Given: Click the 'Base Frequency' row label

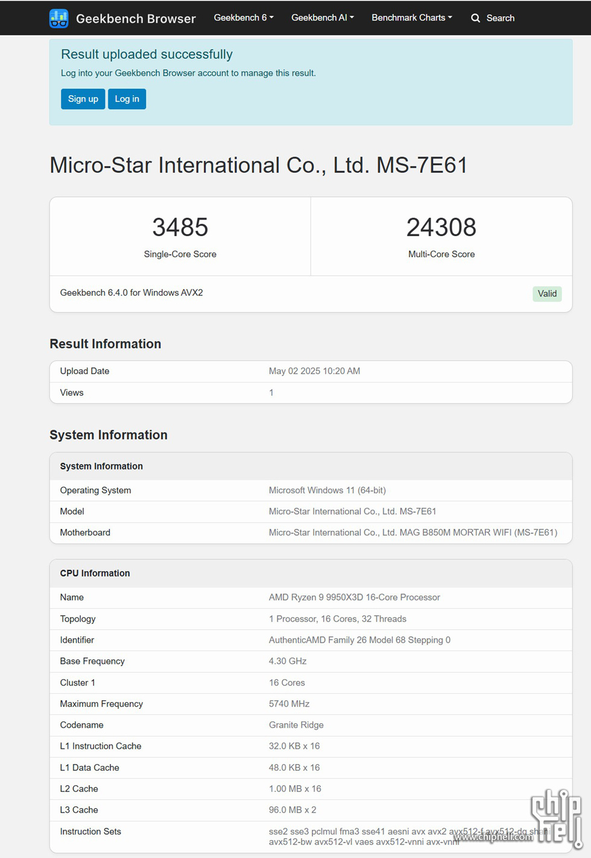Looking at the screenshot, I should point(92,662).
